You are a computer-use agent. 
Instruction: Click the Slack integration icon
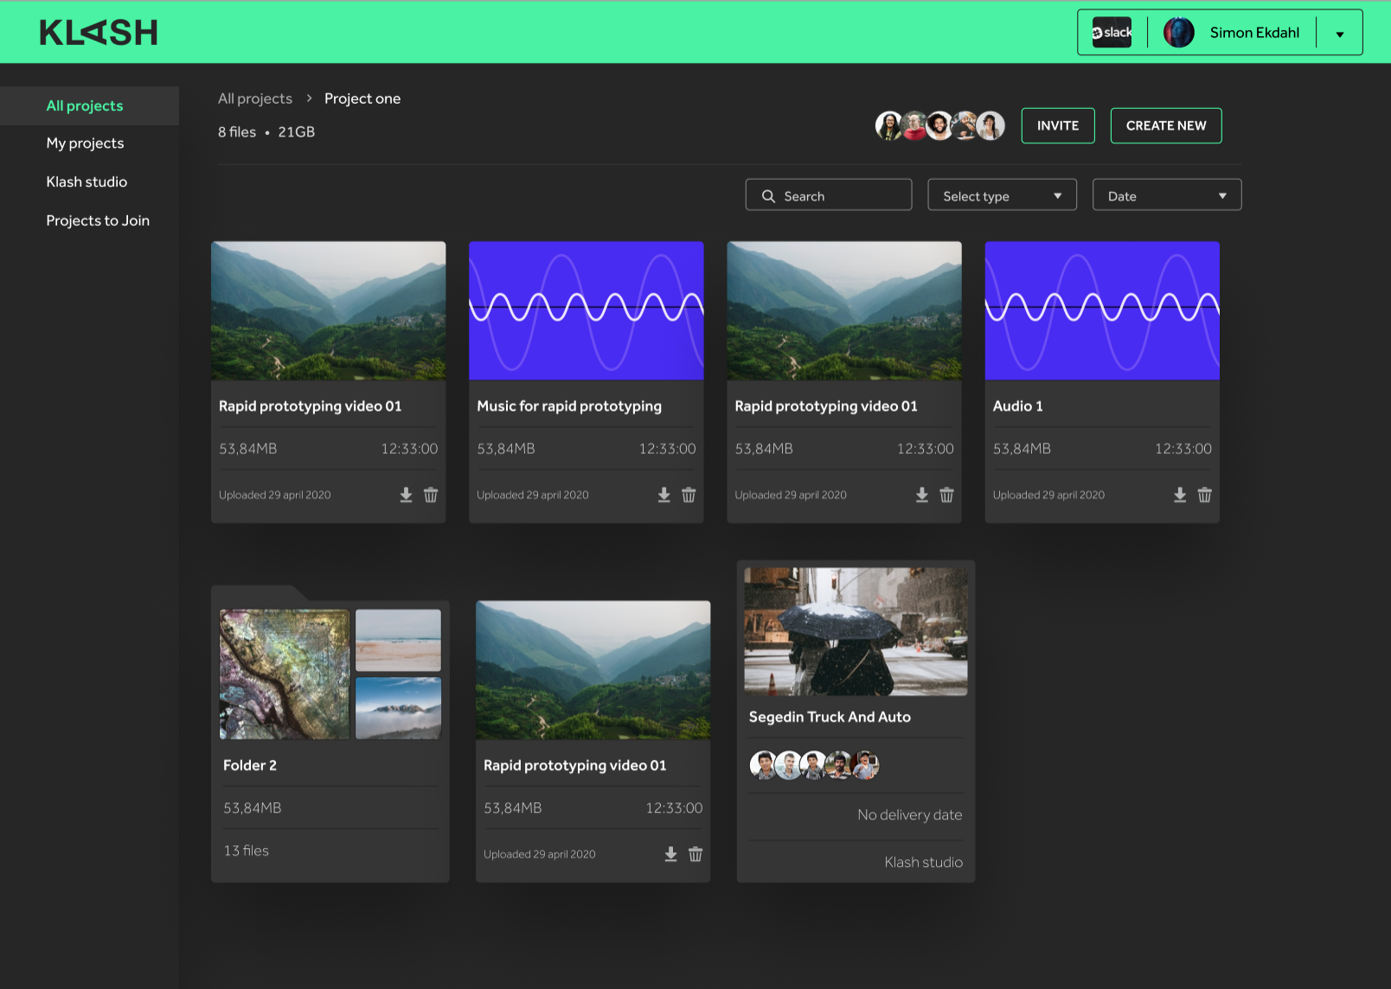[1112, 32]
